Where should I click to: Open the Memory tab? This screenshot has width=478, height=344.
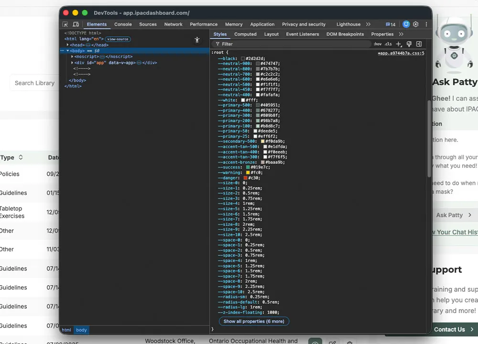tap(234, 24)
